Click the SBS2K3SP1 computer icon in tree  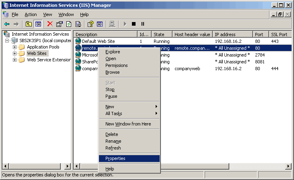click(x=14, y=40)
